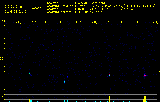The height and width of the screenshot is (102, 160).
Task: Click the 0213 time axis label
Action: pos(48,22)
